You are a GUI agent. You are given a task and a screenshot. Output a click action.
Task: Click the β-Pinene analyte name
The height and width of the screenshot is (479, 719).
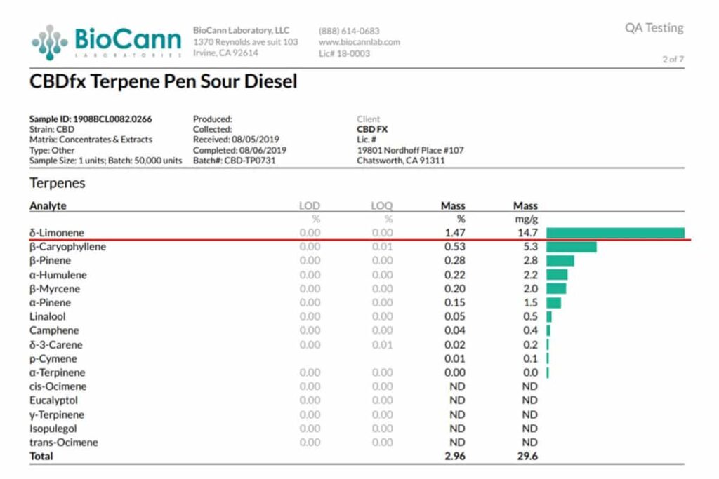coord(50,261)
